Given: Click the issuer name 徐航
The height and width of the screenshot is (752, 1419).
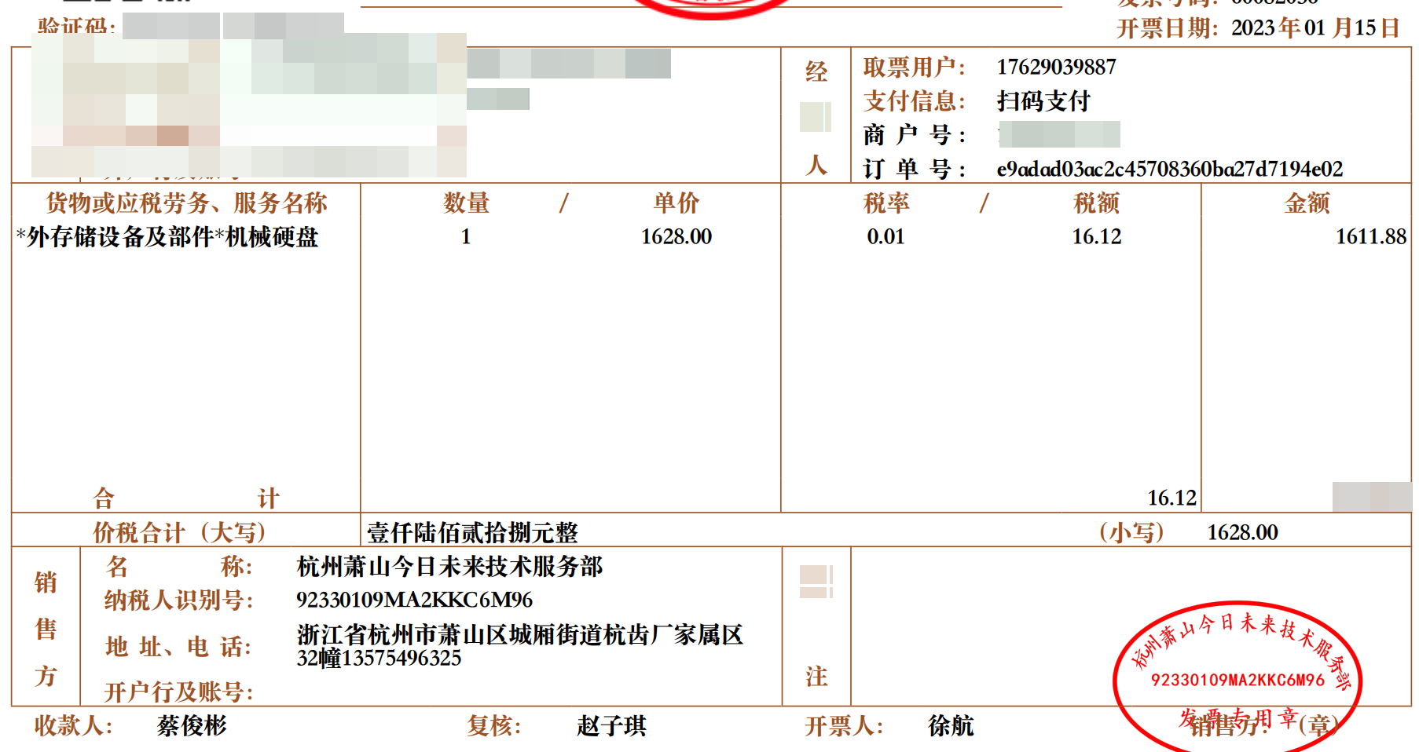Looking at the screenshot, I should coord(951,726).
